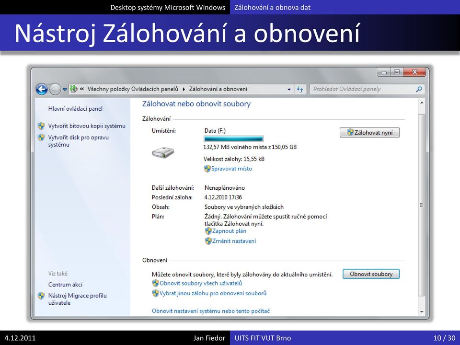This screenshot has width=460, height=345.
Task: Click the vertical scrollbar thumb
Action: 422,205
